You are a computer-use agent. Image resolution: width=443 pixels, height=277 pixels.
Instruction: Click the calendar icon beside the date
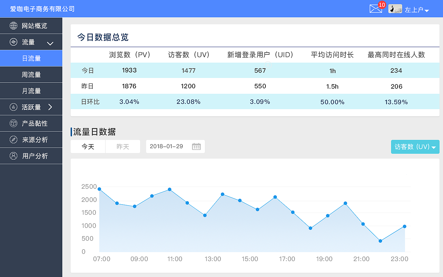click(196, 146)
